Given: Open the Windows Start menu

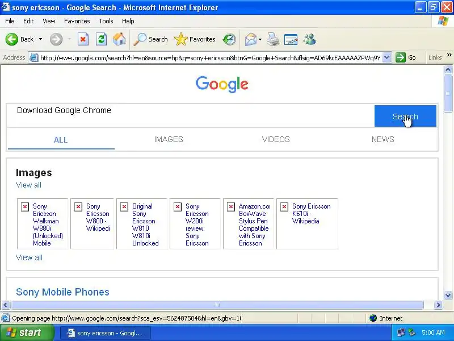Looking at the screenshot, I should tap(27, 332).
